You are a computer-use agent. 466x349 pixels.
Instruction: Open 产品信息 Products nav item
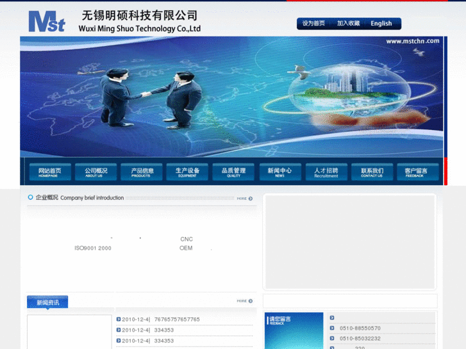point(142,172)
